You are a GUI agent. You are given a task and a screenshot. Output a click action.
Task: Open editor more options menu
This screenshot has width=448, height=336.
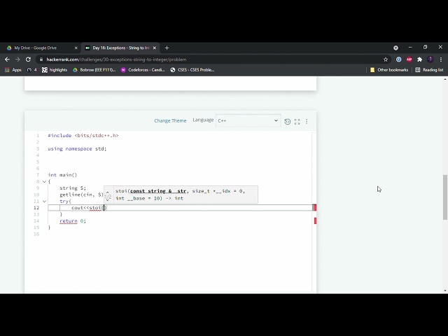(307, 121)
